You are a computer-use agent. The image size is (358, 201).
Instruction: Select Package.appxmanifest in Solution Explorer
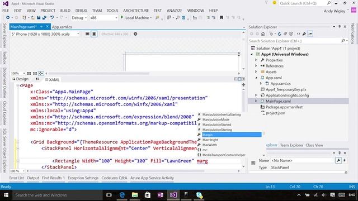coord(284,107)
